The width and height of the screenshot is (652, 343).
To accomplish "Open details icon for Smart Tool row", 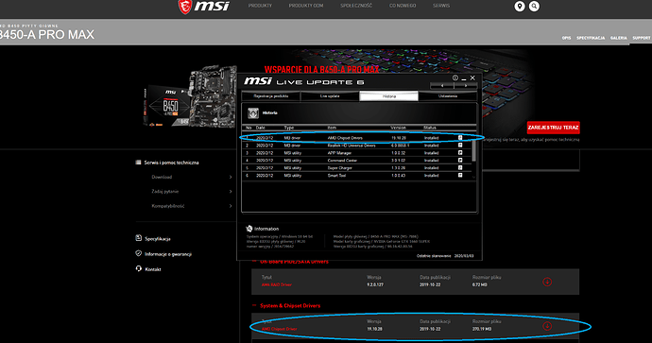I will [x=460, y=175].
